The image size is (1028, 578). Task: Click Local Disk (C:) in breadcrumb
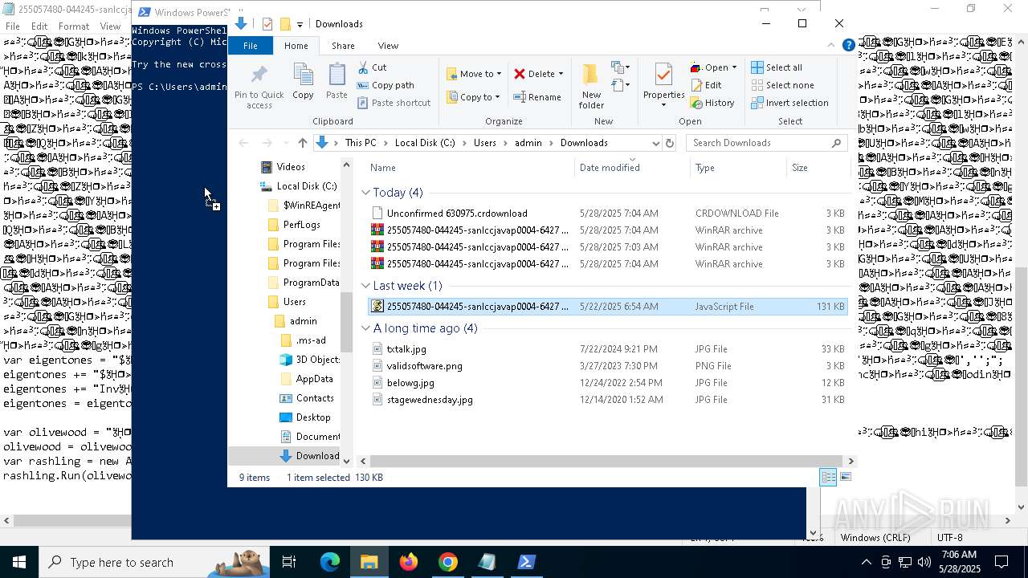click(x=425, y=143)
